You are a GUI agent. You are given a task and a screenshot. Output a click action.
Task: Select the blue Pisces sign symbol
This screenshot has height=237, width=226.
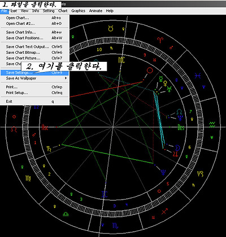(198, 76)
